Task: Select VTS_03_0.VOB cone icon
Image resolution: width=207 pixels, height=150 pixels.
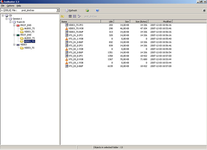Action: coord(67,59)
